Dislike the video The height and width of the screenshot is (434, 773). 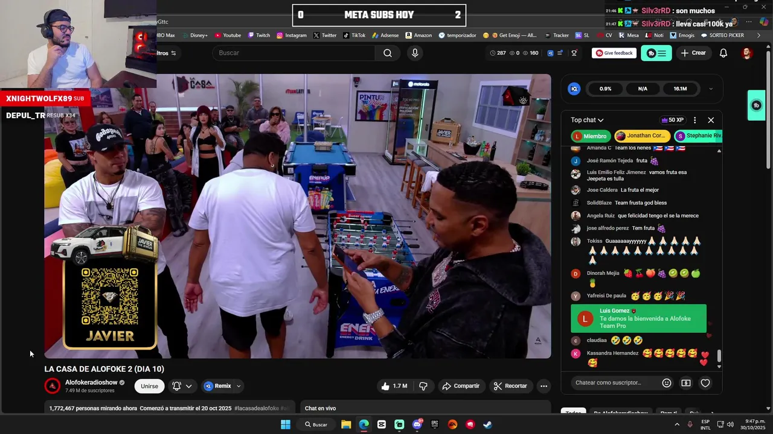click(423, 386)
